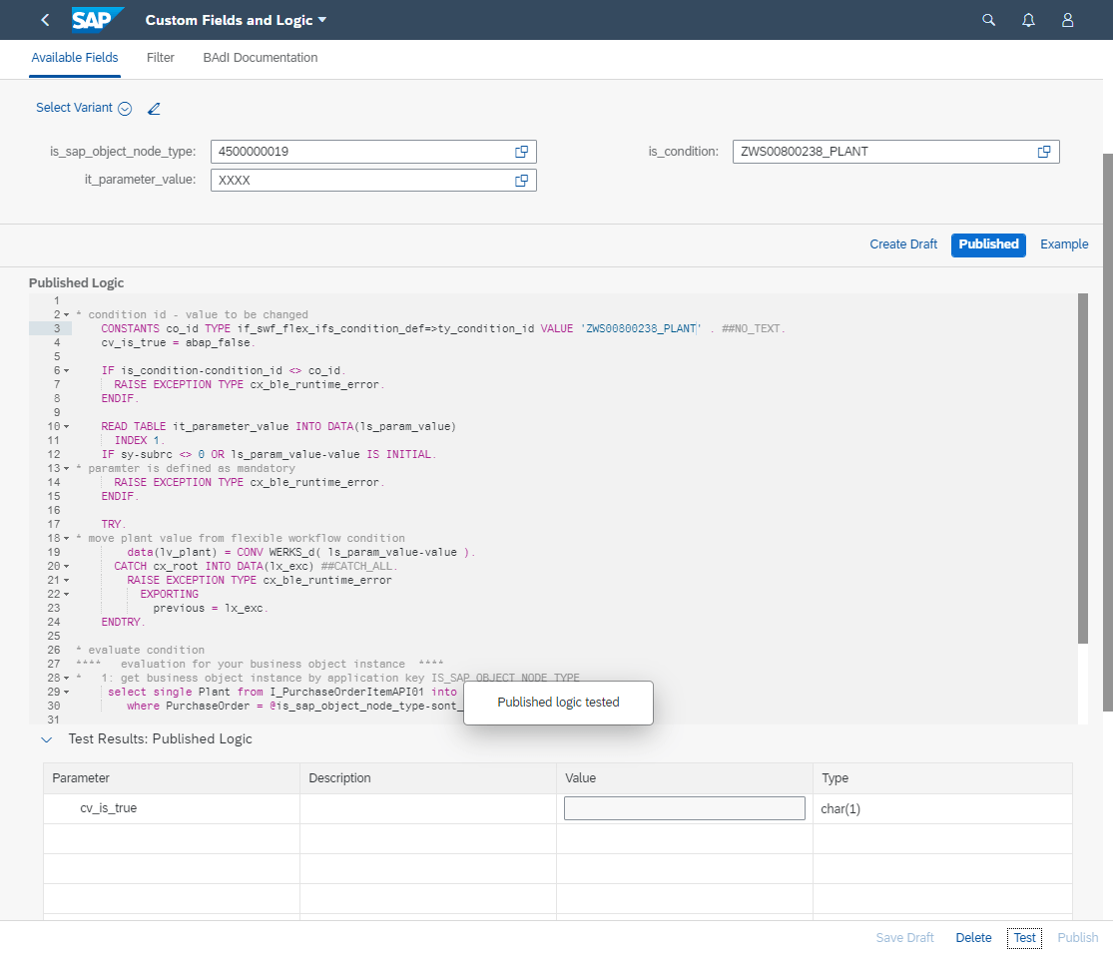
Task: Run Test on the published logic
Action: tap(1024, 937)
